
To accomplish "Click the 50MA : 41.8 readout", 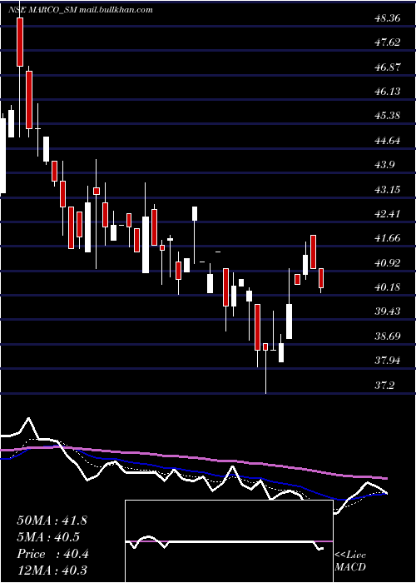I will click(52, 521).
